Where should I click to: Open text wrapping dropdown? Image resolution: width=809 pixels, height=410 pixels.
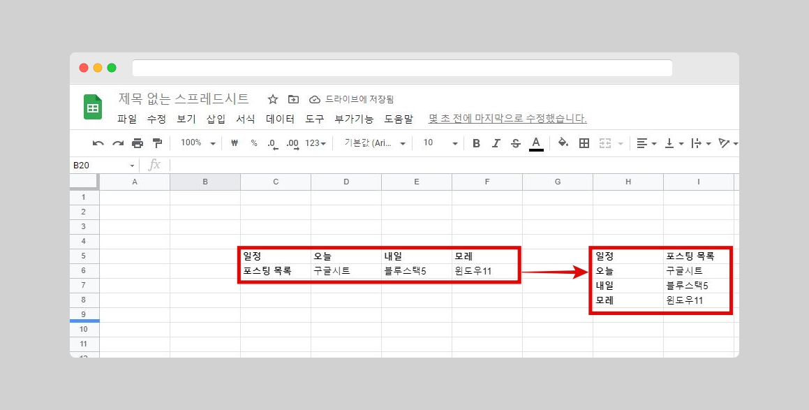(x=702, y=143)
